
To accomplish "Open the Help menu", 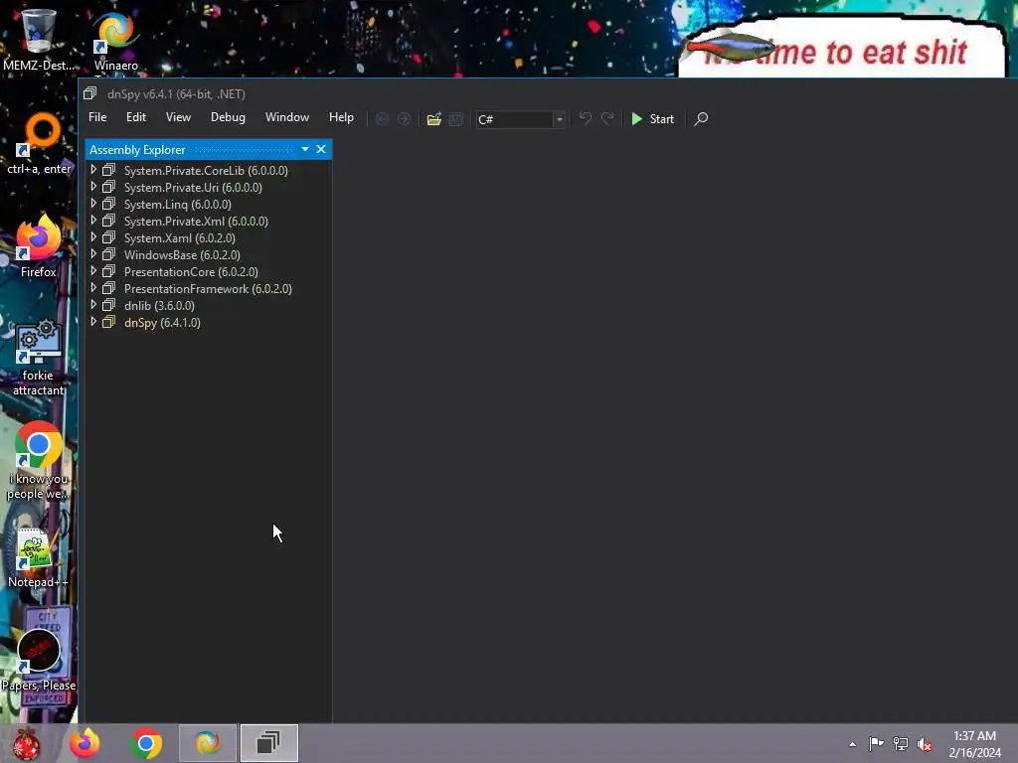I will point(341,117).
